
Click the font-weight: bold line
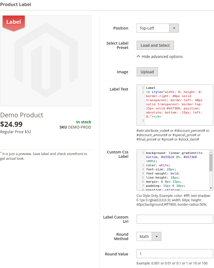(163, 173)
